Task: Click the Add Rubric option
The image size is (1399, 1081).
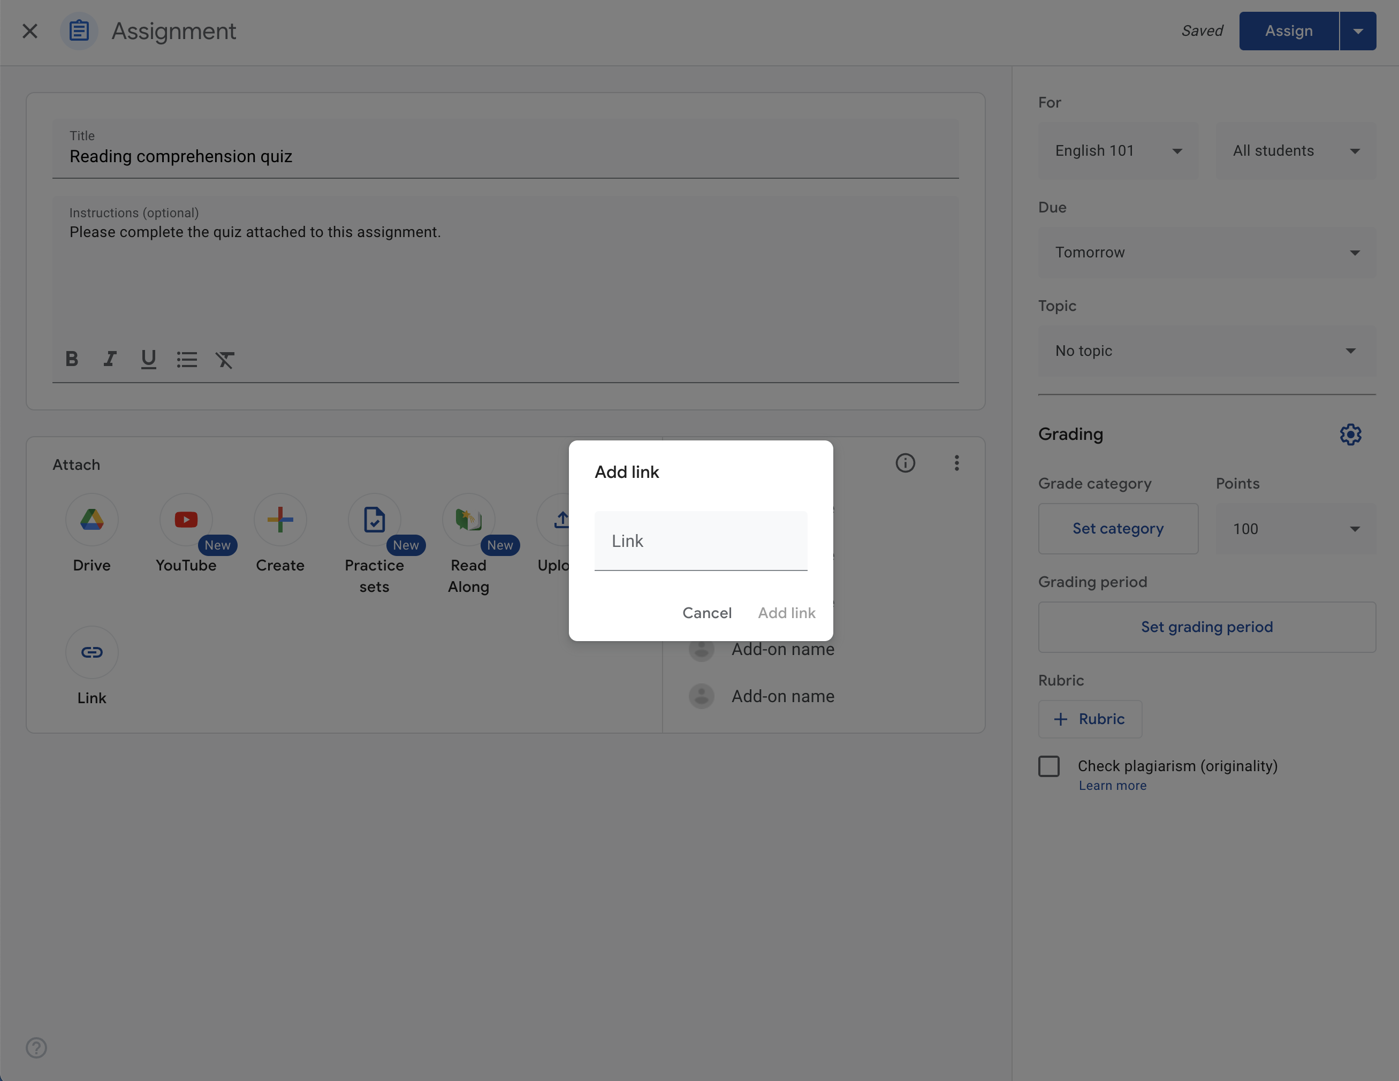Action: coord(1089,719)
